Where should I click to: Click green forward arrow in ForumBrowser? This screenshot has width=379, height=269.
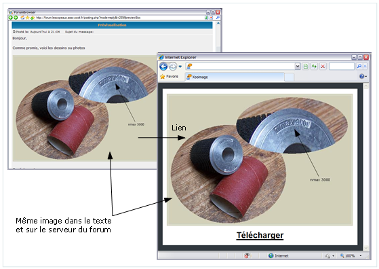[x=16, y=18]
